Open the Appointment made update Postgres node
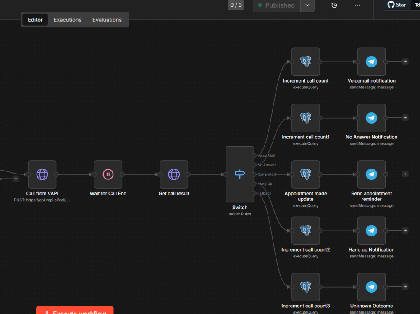The image size is (420, 314). click(x=306, y=174)
